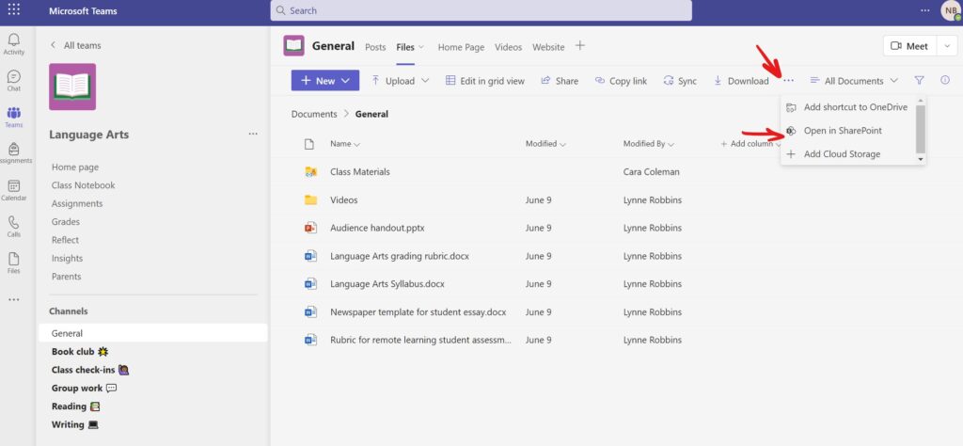Click Documents in the breadcrumb

click(314, 114)
